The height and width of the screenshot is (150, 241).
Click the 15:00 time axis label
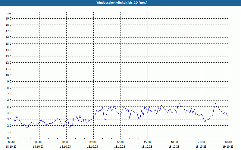148,142
